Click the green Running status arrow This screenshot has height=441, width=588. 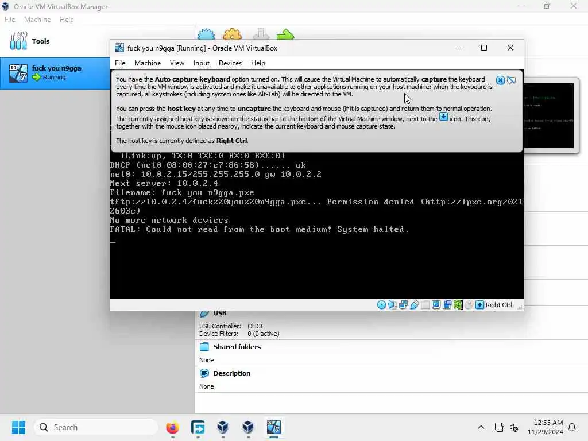pyautogui.click(x=36, y=78)
